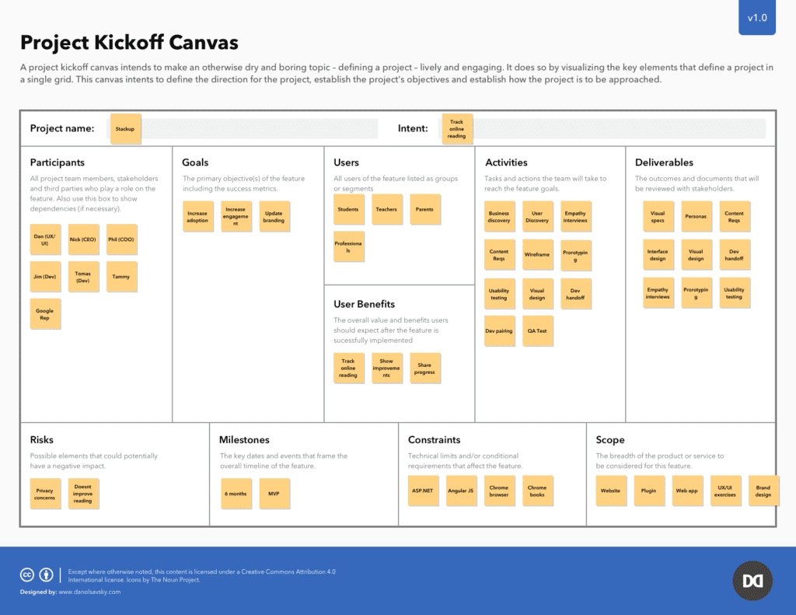Select the Nick (CEO) sticky note
Screen dimensions: 796x615
83,239
